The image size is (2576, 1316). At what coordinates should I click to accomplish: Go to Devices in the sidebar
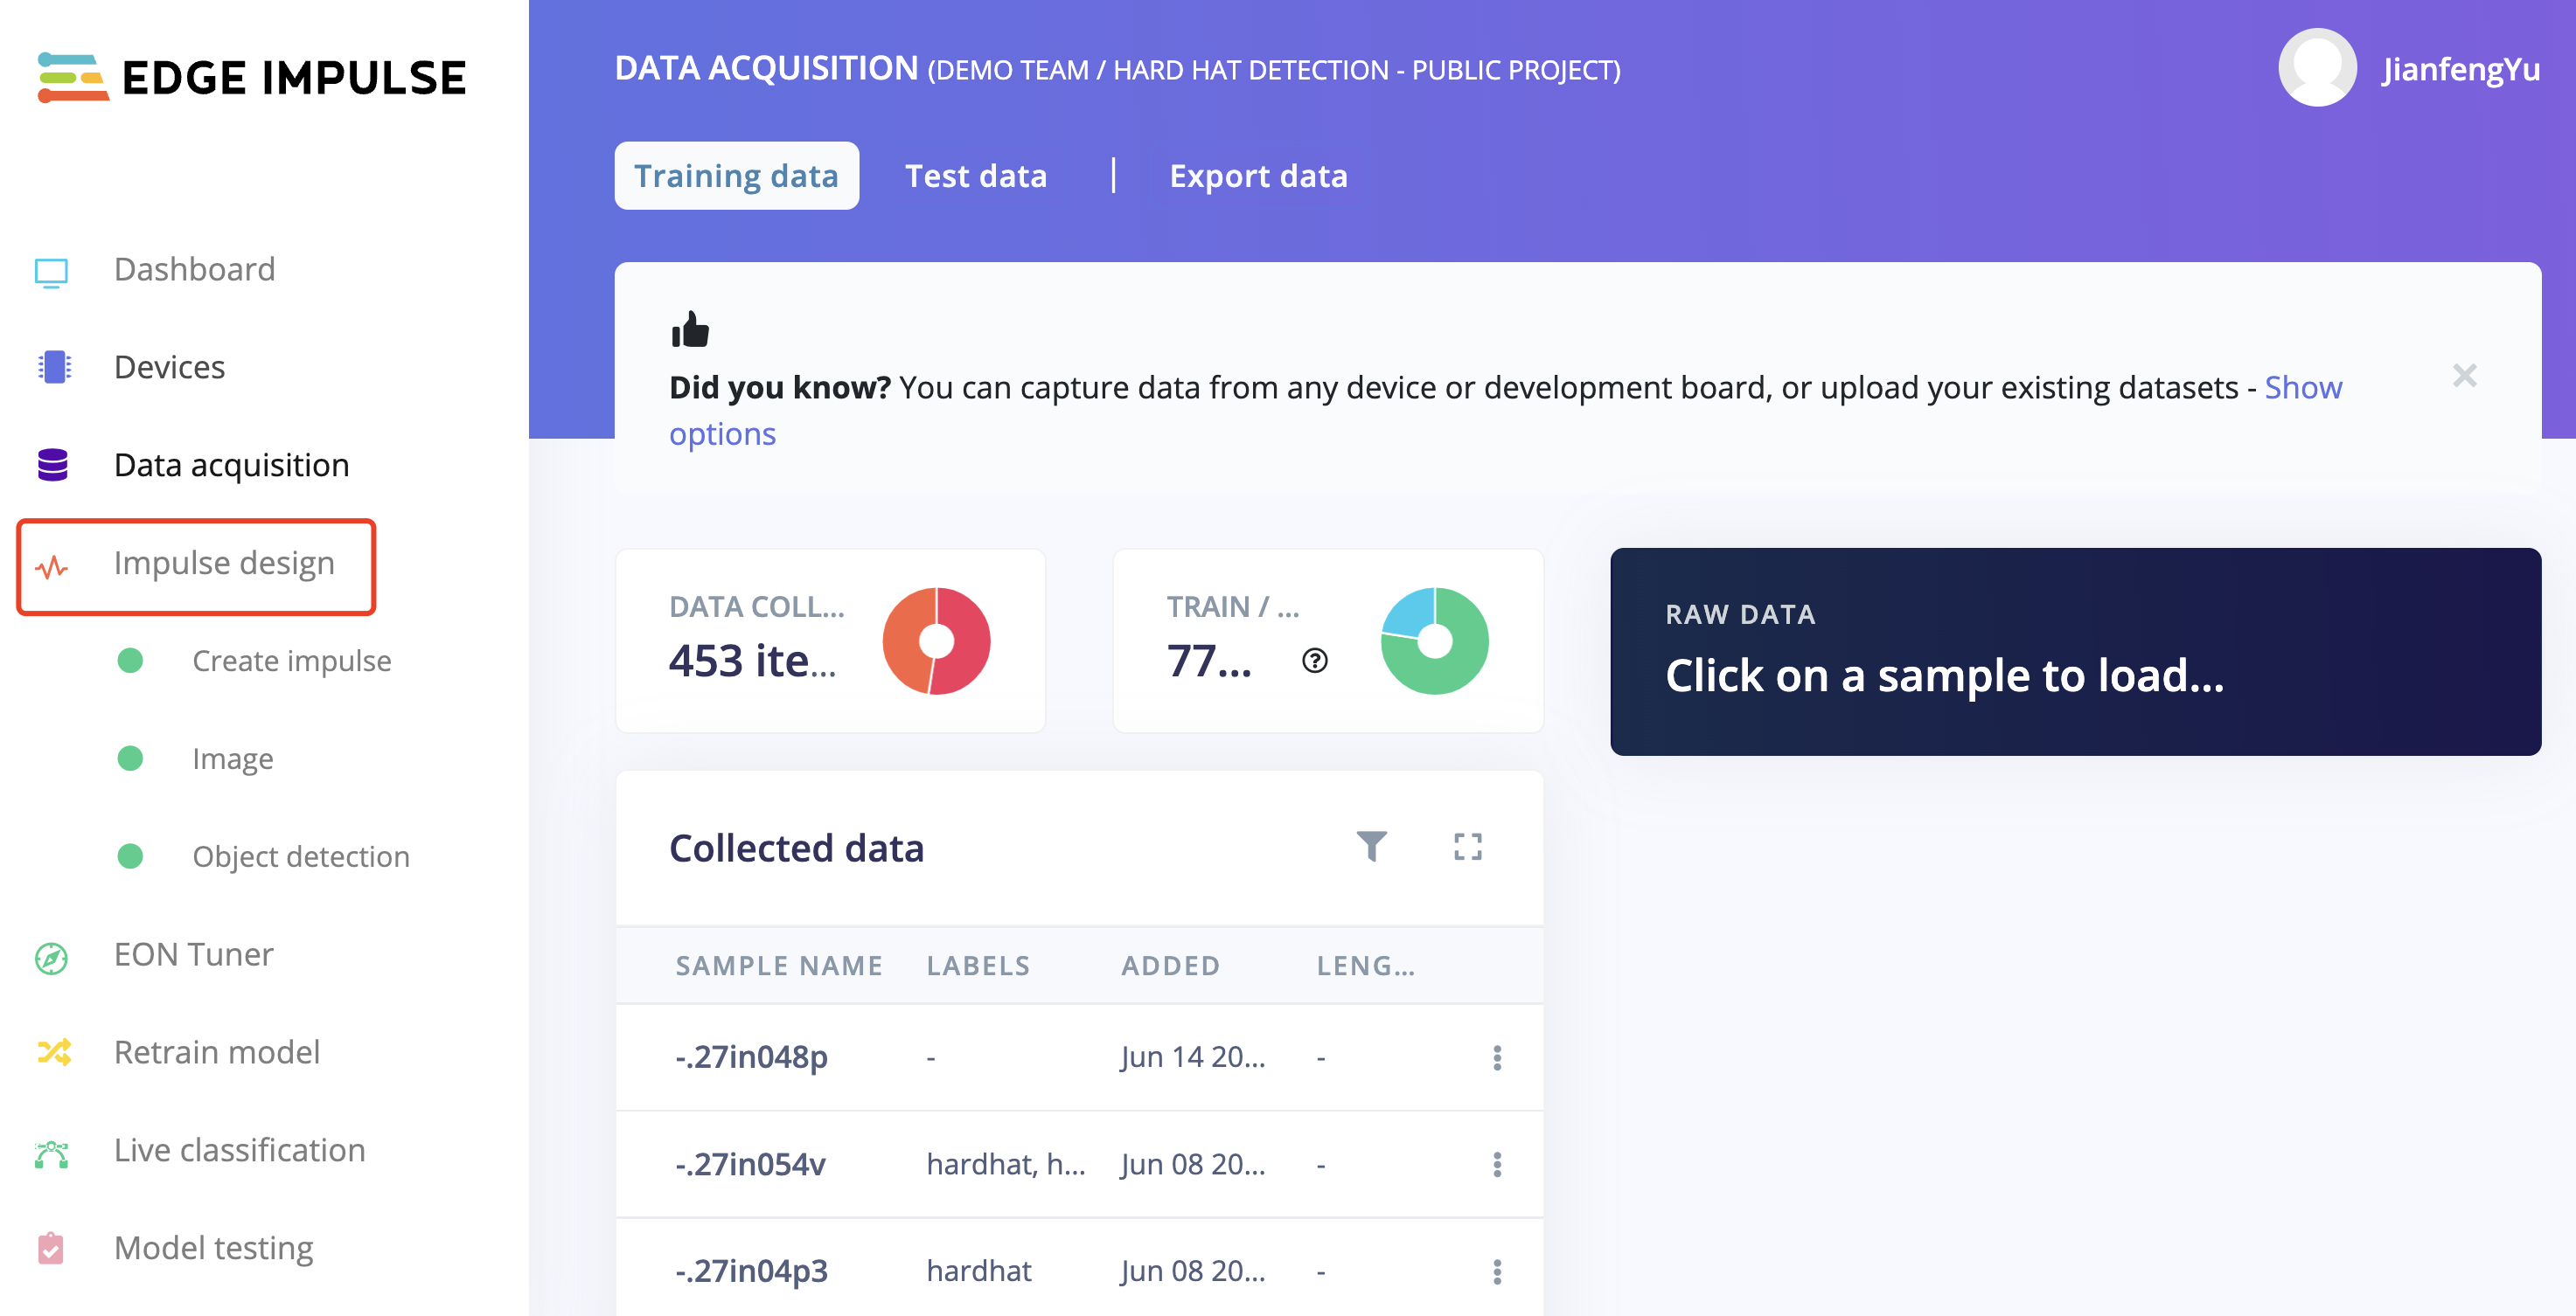tap(169, 368)
